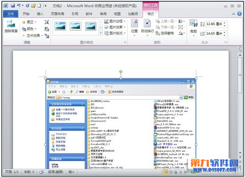Click the vertical scrollbar down arrow
This screenshot has width=245, height=177.
(240, 152)
